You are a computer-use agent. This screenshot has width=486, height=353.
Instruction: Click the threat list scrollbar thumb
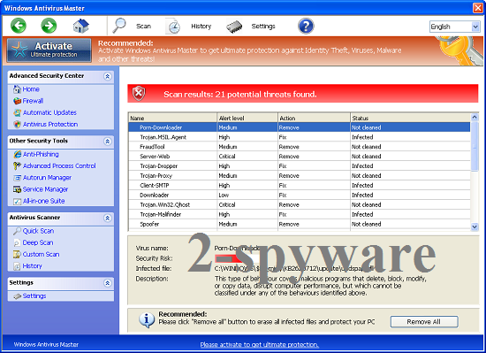475,146
